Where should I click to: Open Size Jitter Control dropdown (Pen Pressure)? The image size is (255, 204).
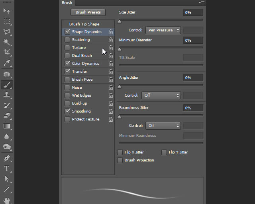[163, 30]
